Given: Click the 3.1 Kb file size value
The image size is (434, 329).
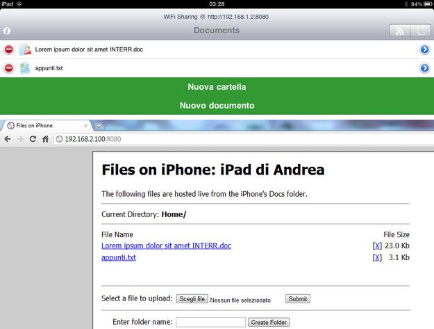Looking at the screenshot, I should (x=399, y=257).
